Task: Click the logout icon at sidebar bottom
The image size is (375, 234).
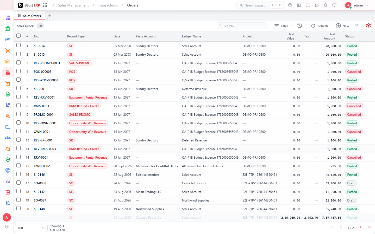Action: click(x=7, y=227)
